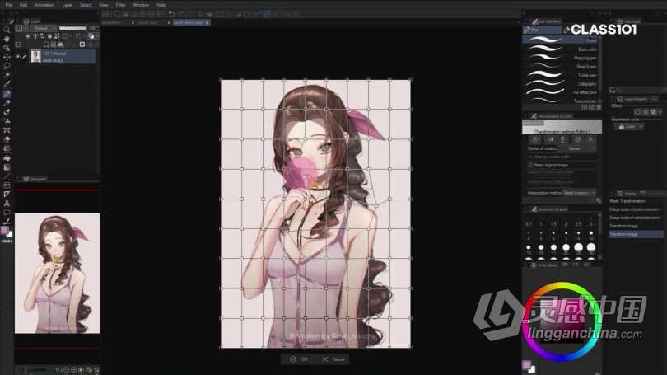Open Layer Property Effect options dropdown arrow
667x375 pixels.
[660, 112]
